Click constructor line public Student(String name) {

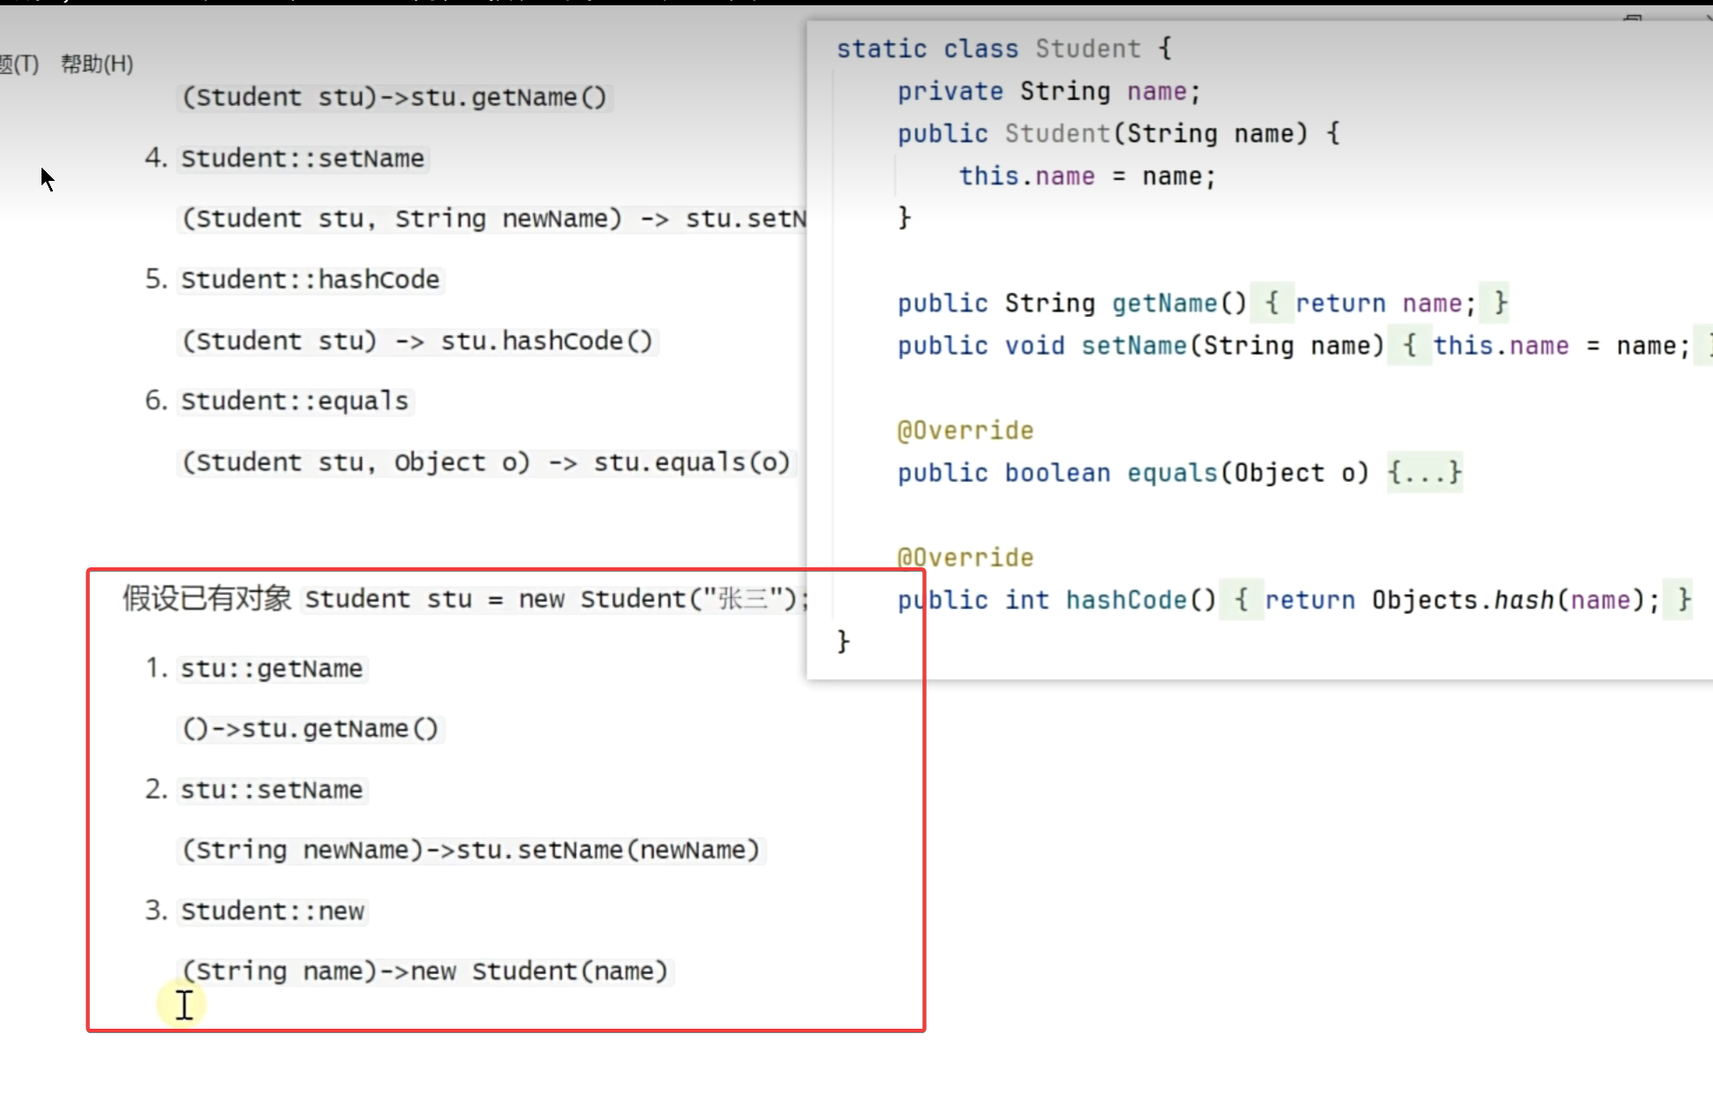1119,133
